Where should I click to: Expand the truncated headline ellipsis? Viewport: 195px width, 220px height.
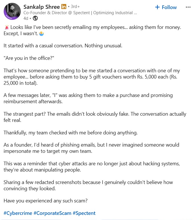click(x=135, y=13)
